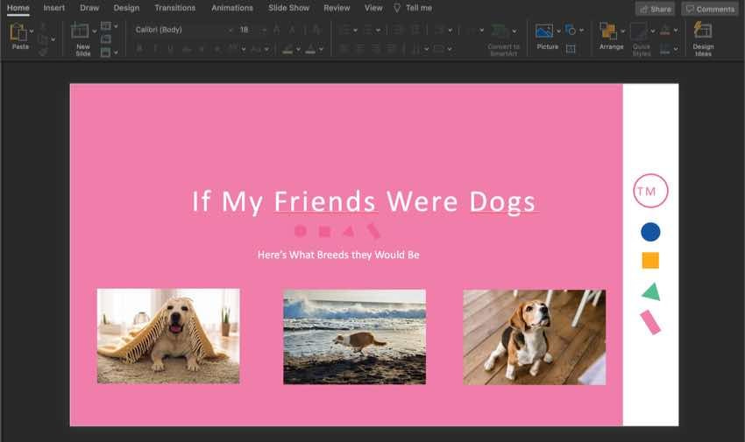The width and height of the screenshot is (745, 442).
Task: Click the Arrange objects icon
Action: click(x=608, y=32)
